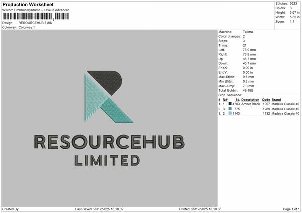The width and height of the screenshot is (302, 213).
Task: Click the Color changes value 2
Action: (244, 36)
